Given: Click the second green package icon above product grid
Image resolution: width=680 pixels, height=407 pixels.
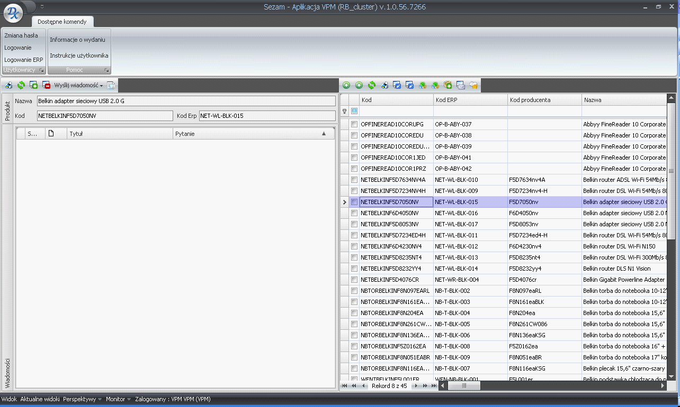Looking at the screenshot, I should coord(435,85).
